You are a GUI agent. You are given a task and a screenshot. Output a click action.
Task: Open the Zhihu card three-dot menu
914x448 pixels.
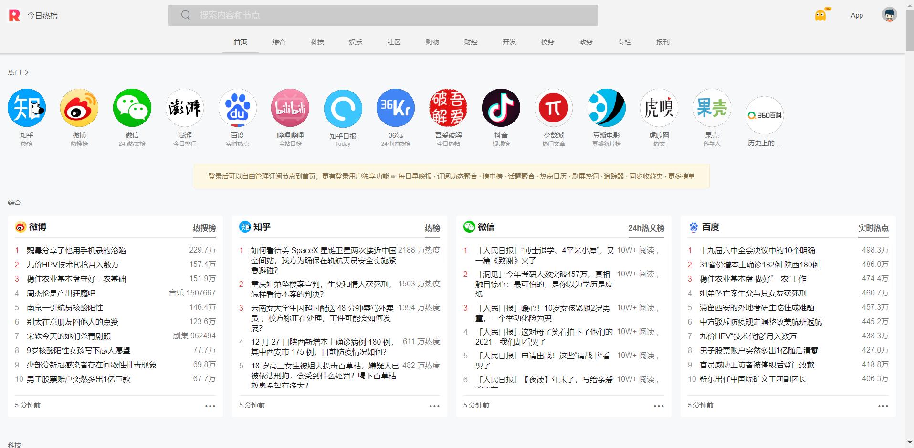pos(434,406)
